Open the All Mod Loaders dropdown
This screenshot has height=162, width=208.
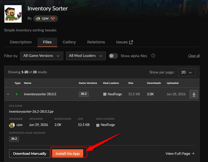pyautogui.click(x=86, y=56)
